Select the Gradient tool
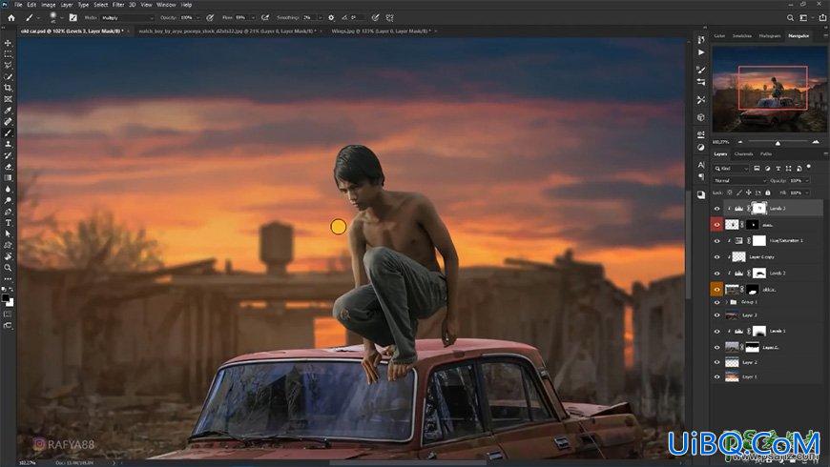The image size is (830, 467). [8, 177]
